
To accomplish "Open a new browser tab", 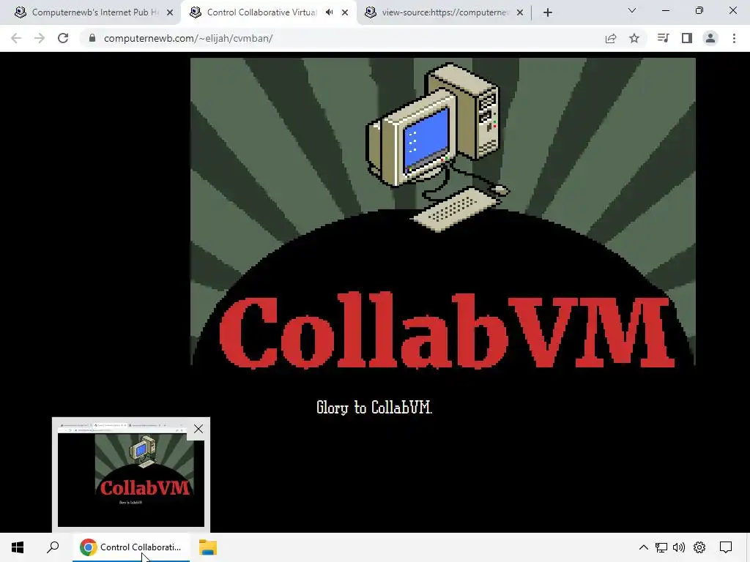I will 548,12.
